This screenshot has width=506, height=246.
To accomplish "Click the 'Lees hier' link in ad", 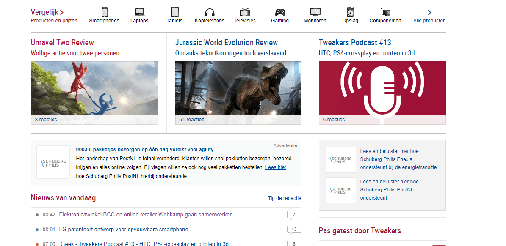I will 276,167.
